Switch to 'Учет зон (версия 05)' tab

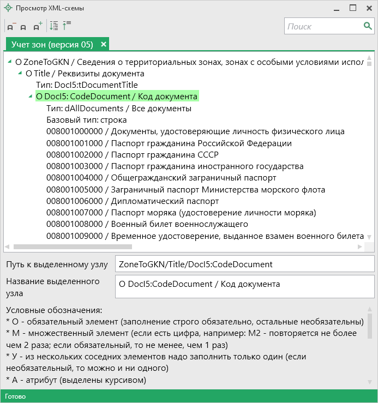coord(52,44)
